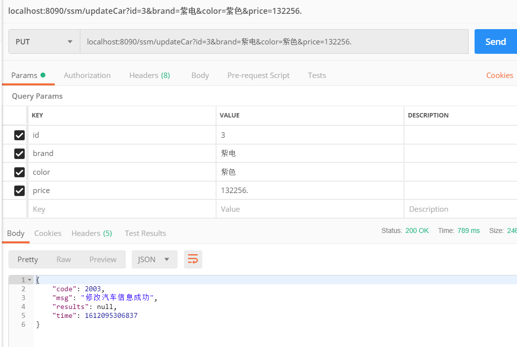
Task: Click the value cell containing 132256.
Action: point(310,191)
